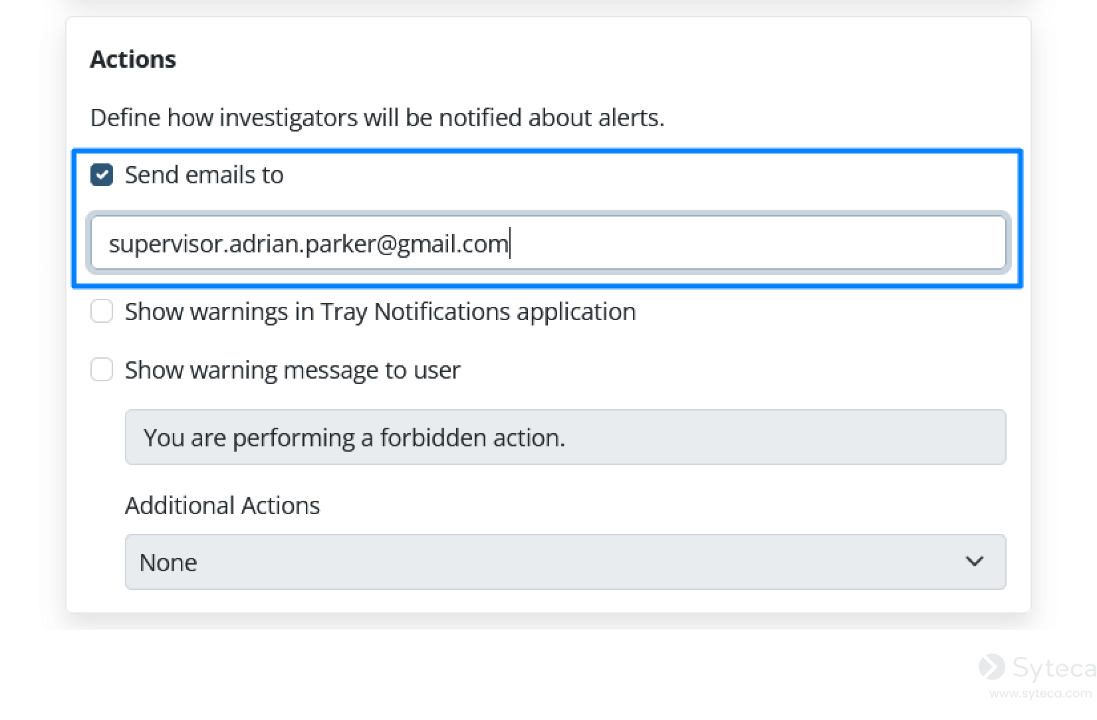Click the email address input field
The width and height of the screenshot is (1097, 720).
(548, 243)
